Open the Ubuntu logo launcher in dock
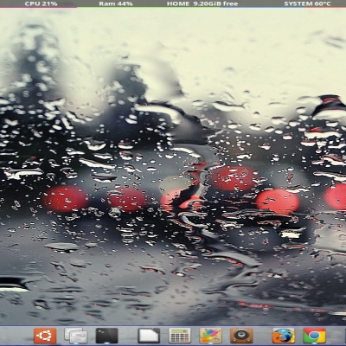Screen dimensions: 346x346 pos(45,336)
